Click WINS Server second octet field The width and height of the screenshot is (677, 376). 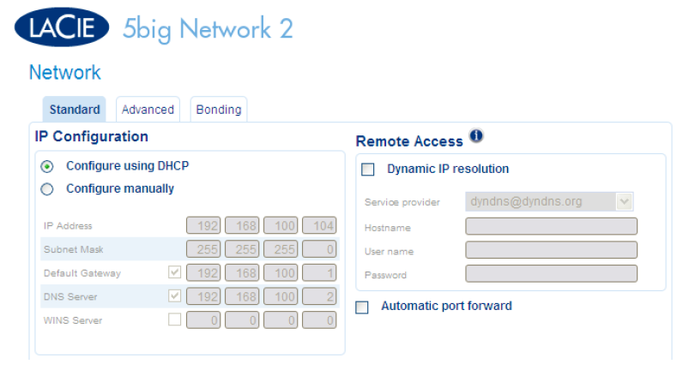[x=242, y=320]
